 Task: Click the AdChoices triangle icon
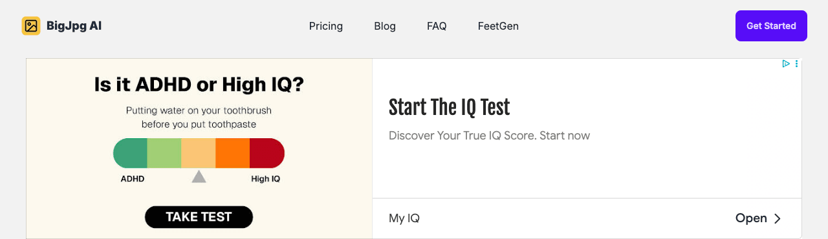coord(786,64)
